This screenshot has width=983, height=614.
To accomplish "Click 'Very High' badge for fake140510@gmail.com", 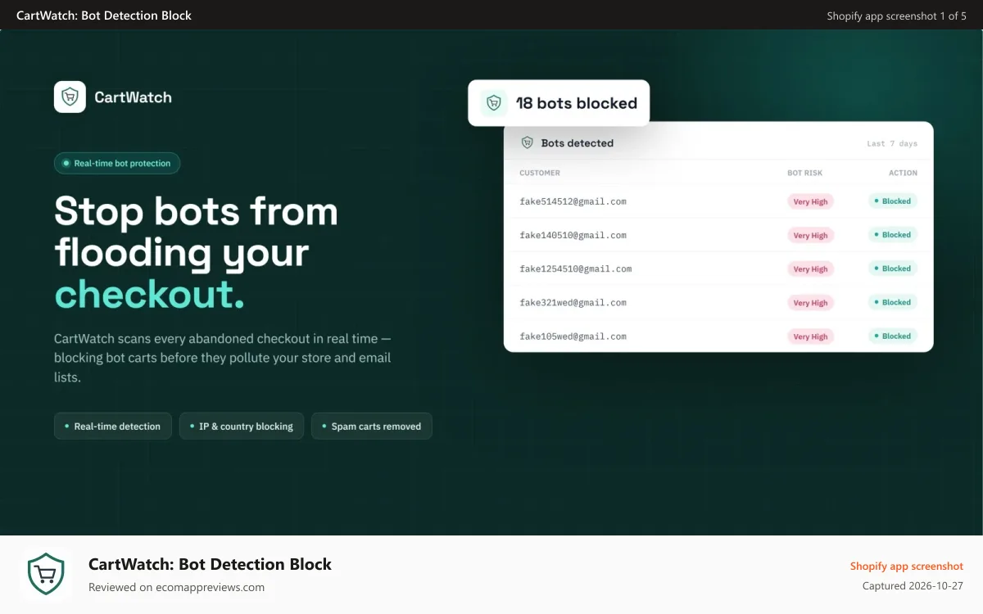I will 810,235.
